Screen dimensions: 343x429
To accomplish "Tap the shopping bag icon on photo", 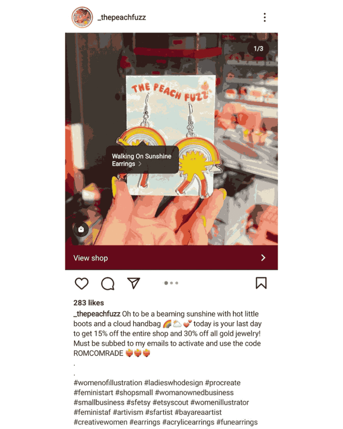I will click(81, 229).
